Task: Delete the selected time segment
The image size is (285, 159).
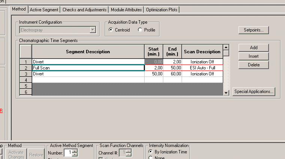Action: (254, 65)
